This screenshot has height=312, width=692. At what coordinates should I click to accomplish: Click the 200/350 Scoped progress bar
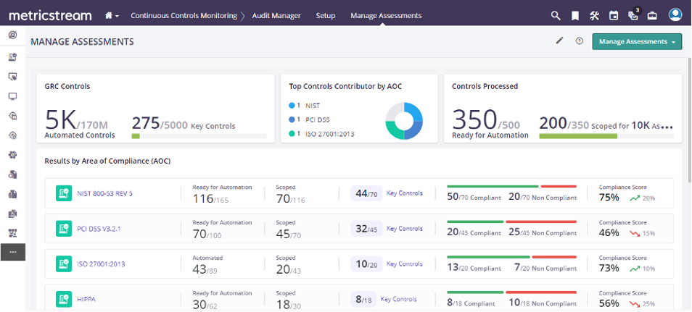click(x=606, y=136)
